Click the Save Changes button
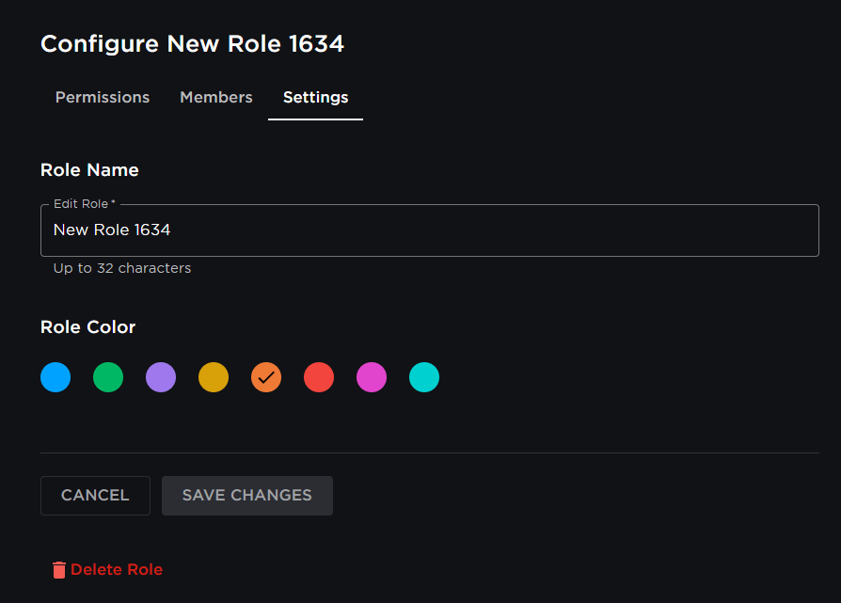The image size is (841, 603). click(246, 496)
